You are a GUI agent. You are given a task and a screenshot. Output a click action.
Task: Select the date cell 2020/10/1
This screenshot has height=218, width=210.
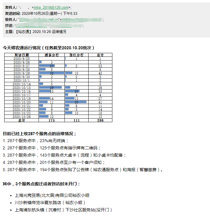click(22, 80)
